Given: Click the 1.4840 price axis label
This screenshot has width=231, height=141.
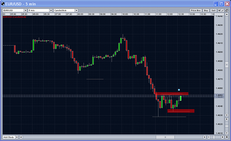Looking at the screenshot, I should [x=219, y=106].
